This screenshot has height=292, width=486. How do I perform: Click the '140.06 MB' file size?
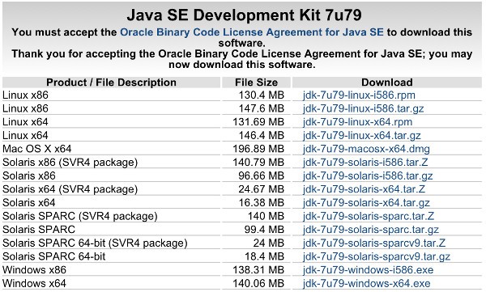[x=258, y=283]
